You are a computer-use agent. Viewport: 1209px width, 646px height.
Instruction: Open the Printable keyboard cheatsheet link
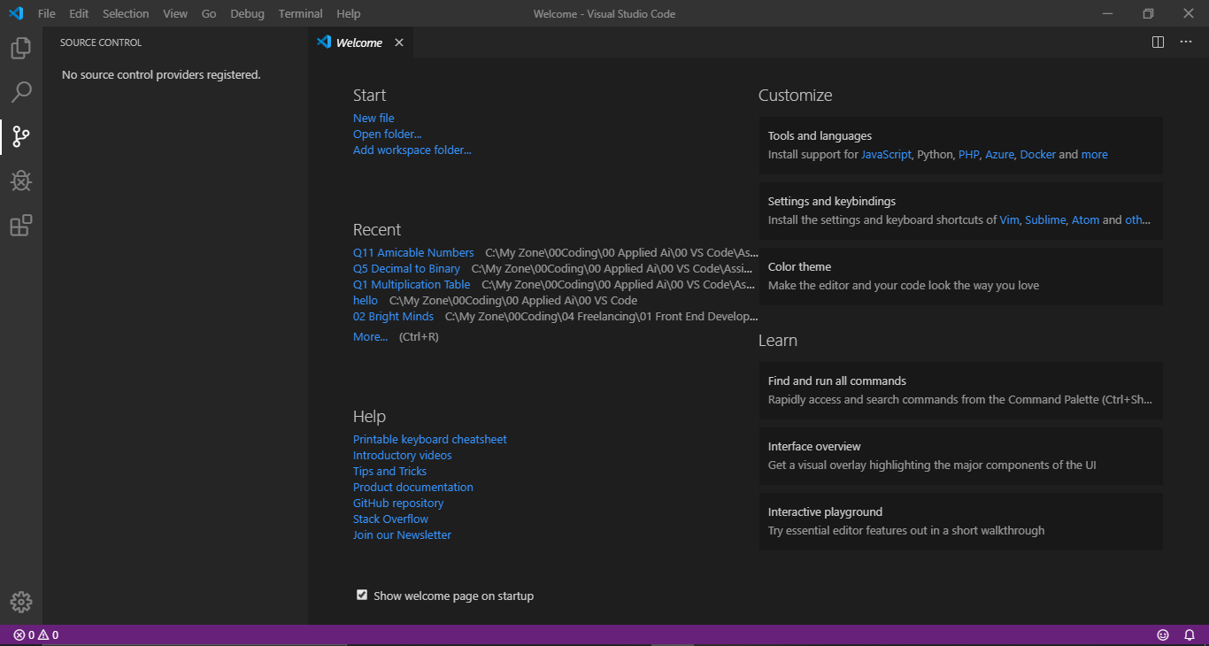[x=429, y=439]
